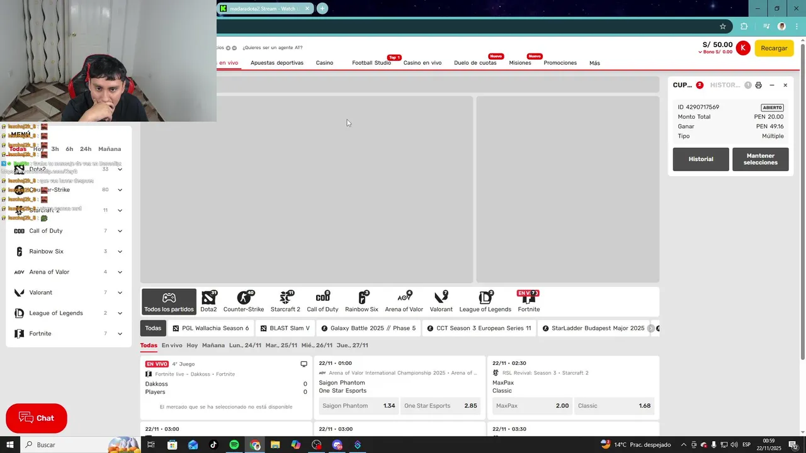This screenshot has height=453, width=806.
Task: Open the Microsoft Store taskbar icon
Action: point(172,445)
